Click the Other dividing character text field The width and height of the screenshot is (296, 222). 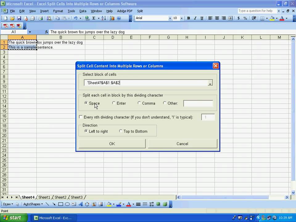(x=198, y=104)
